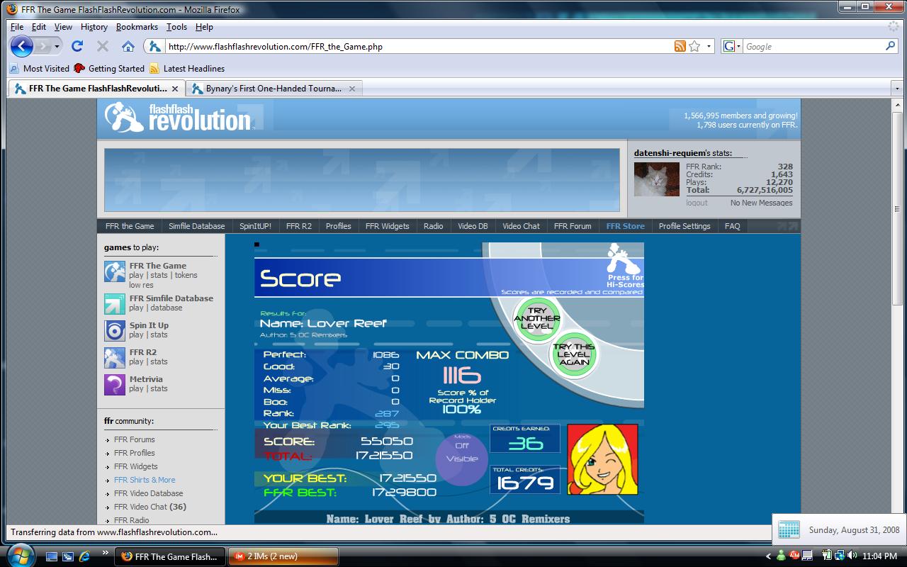
Task: Click the red AIM tray icon
Action: click(795, 556)
